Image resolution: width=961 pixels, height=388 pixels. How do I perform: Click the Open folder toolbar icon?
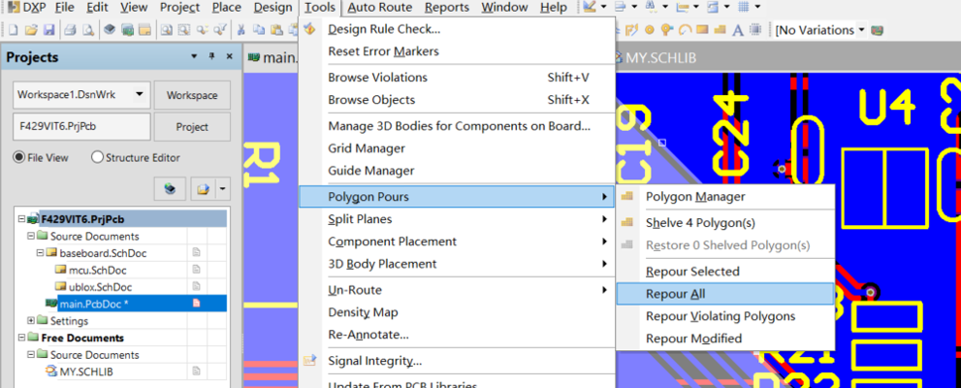pyautogui.click(x=31, y=30)
